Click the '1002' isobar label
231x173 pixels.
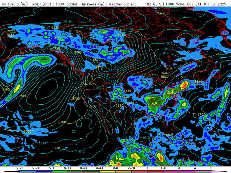tap(114, 70)
